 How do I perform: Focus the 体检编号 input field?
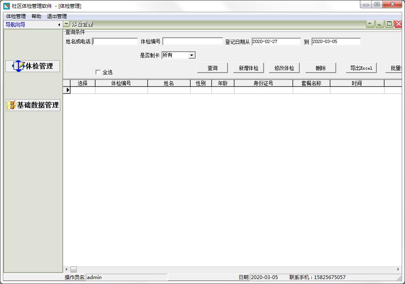193,41
